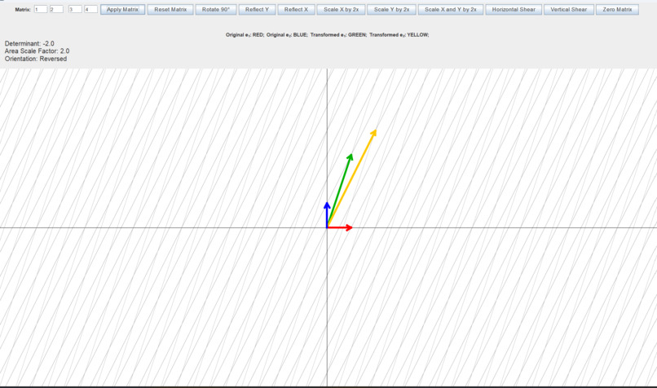Focus the third matrix field containing 3
The image size is (657, 388).
click(75, 9)
